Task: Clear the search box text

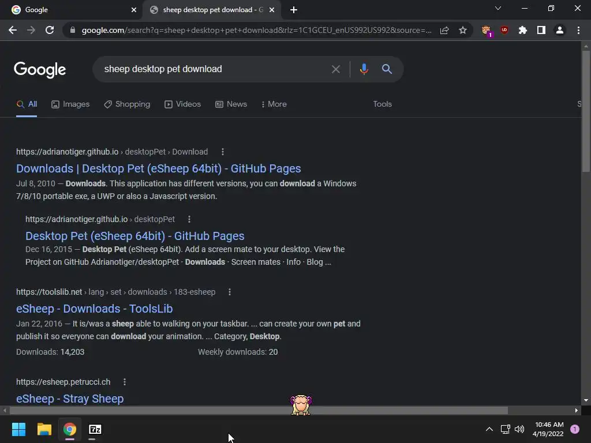Action: click(x=335, y=69)
